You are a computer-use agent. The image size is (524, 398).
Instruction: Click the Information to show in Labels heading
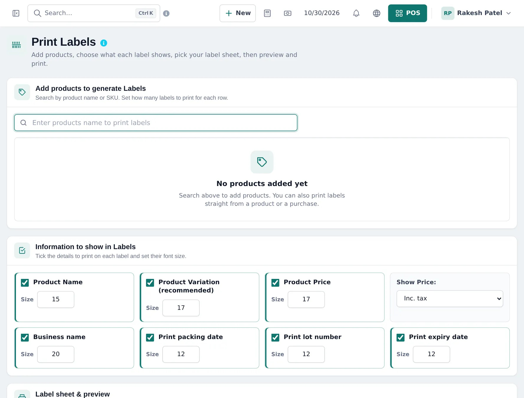pyautogui.click(x=86, y=247)
